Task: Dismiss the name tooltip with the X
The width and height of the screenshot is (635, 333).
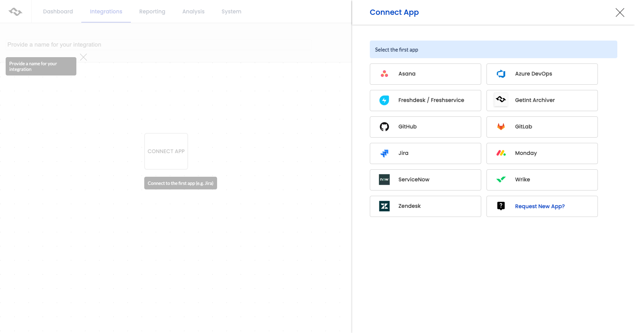Action: pos(83,57)
